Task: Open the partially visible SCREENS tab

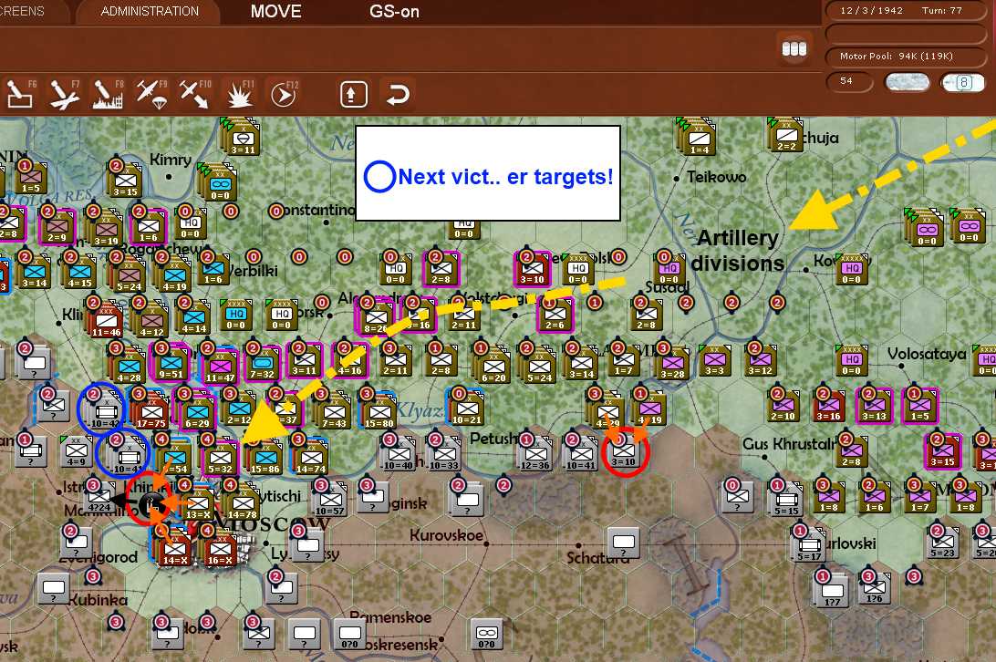Action: click(23, 12)
